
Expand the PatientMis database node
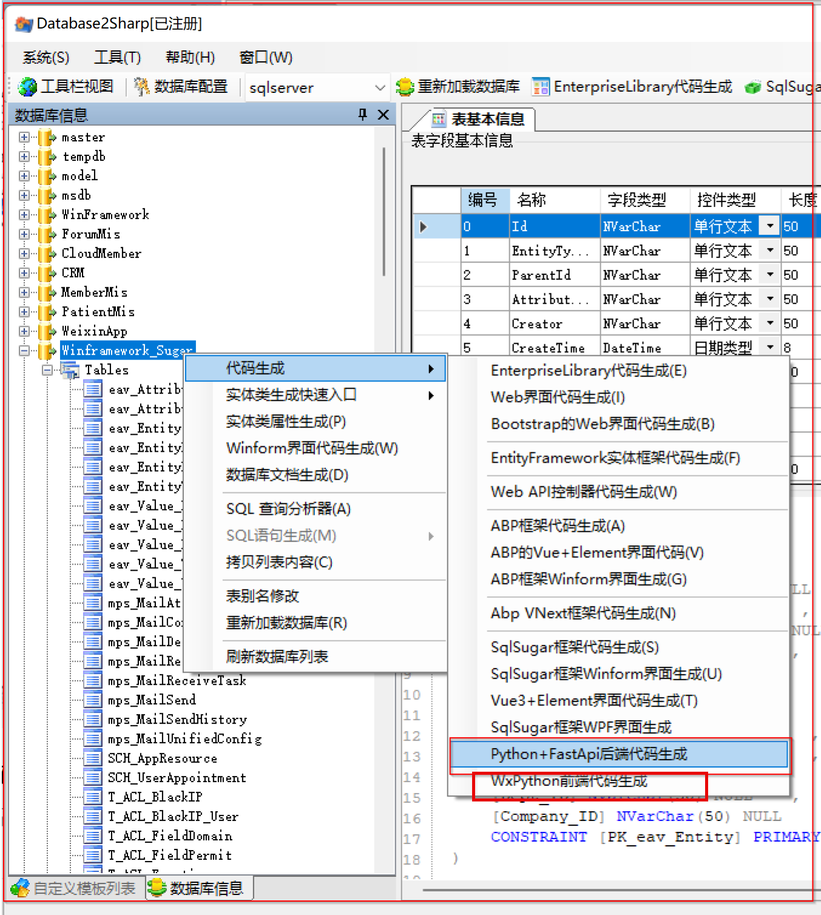24,312
